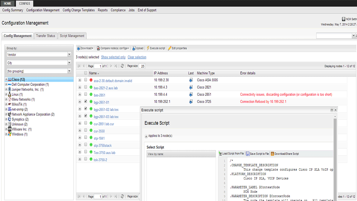
Task: Go to first page in top pager
Action: click(79, 66)
